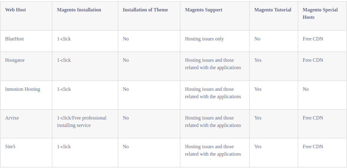
Task: Click the Installation of Theme header
Action: tap(145, 10)
